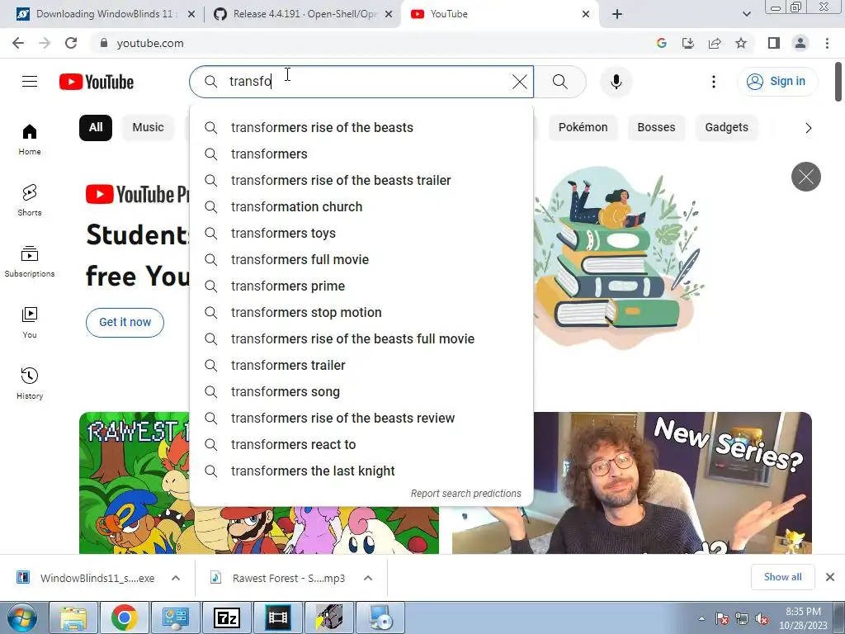The height and width of the screenshot is (634, 845).
Task: Choose transformers rise of the beasts trailer
Action: click(361, 181)
